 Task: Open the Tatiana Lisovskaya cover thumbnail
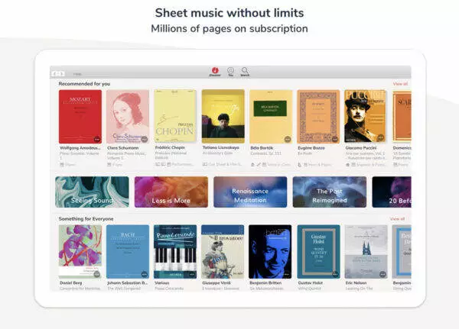[223, 116]
